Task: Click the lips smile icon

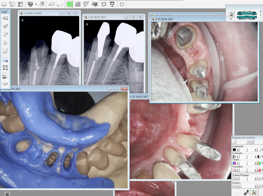Action: pyautogui.click(x=5, y=84)
